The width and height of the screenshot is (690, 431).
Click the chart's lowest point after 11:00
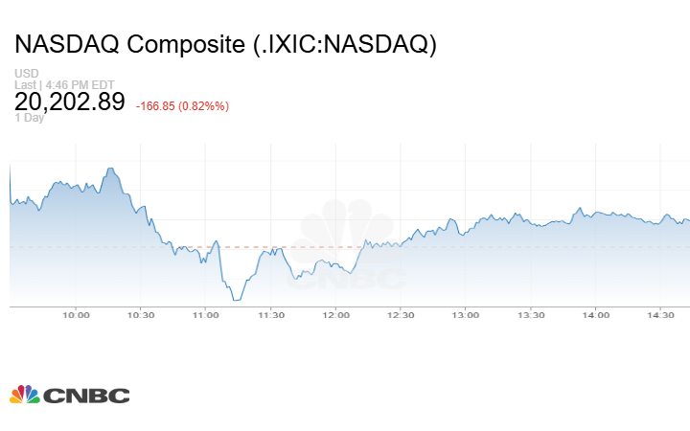pyautogui.click(x=235, y=300)
